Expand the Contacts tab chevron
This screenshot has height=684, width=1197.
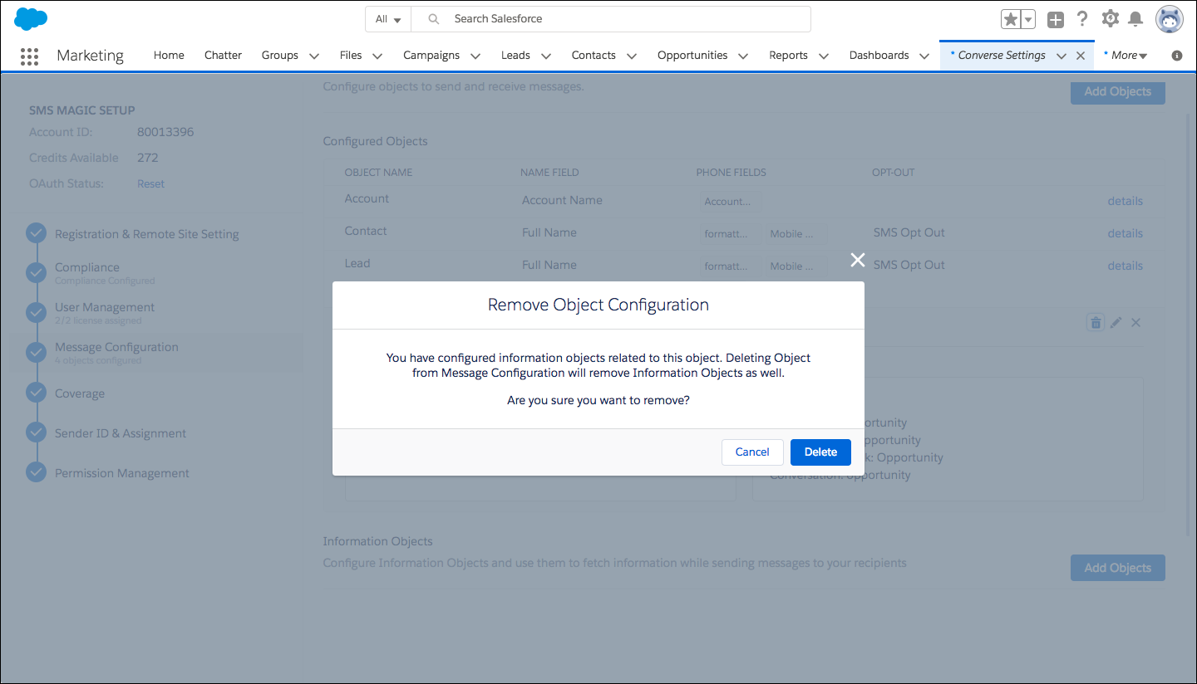point(632,56)
